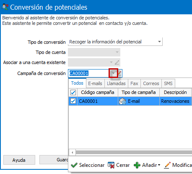Screen dimensions: 192x174
Task: Click the green checkmark Seleccionar icon
Action: 74,165
